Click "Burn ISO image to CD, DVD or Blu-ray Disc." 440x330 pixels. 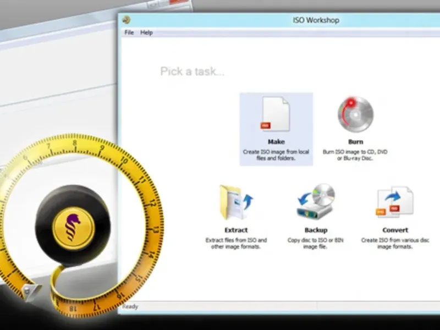coord(355,155)
